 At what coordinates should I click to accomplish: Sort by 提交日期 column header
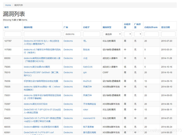tap(165, 27)
